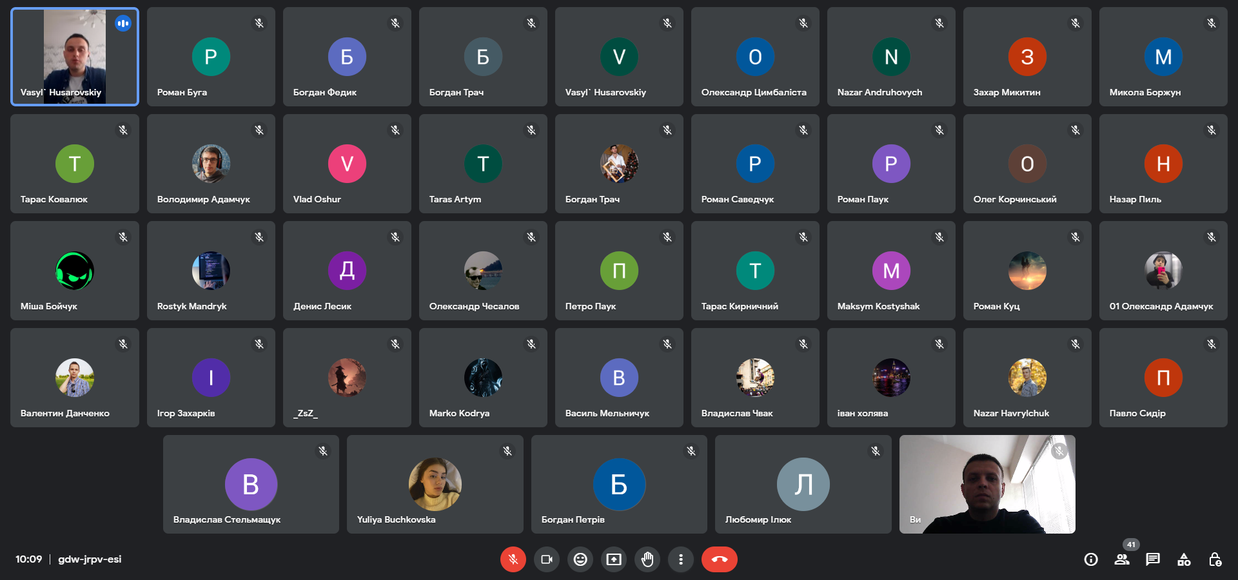Image resolution: width=1238 pixels, height=580 pixels.
Task: Unmute your microphone in the call bar
Action: pyautogui.click(x=513, y=559)
